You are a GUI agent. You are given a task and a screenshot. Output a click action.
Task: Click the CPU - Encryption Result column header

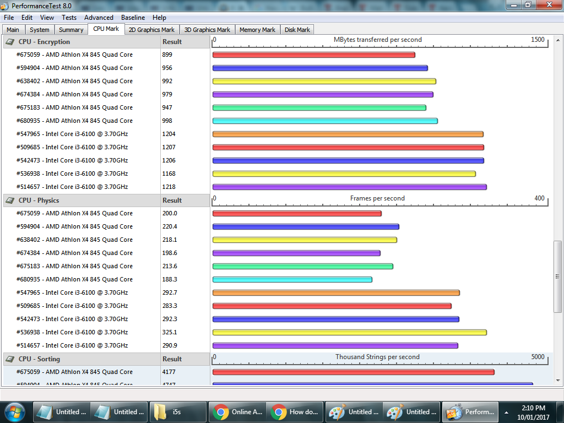pos(185,42)
